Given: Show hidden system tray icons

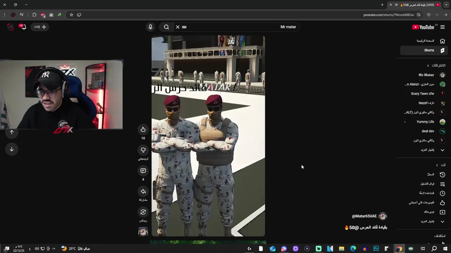Looking at the screenshot, I should [54, 248].
